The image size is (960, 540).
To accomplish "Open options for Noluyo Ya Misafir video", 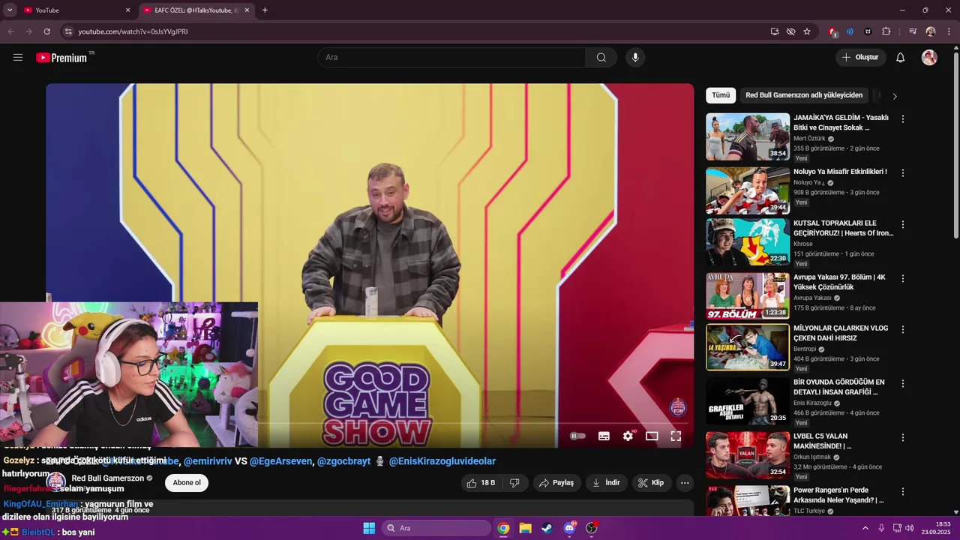I will (x=903, y=172).
